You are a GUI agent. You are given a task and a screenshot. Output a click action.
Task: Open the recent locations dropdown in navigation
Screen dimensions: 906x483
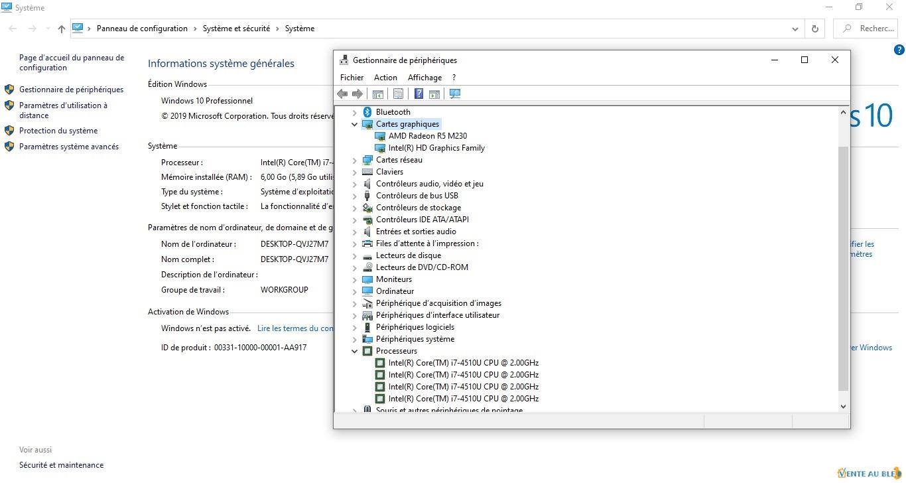(x=47, y=29)
